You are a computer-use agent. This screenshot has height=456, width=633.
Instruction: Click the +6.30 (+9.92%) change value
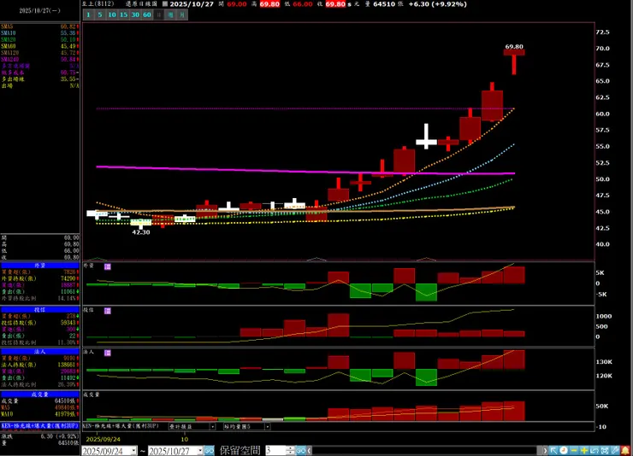point(438,4)
